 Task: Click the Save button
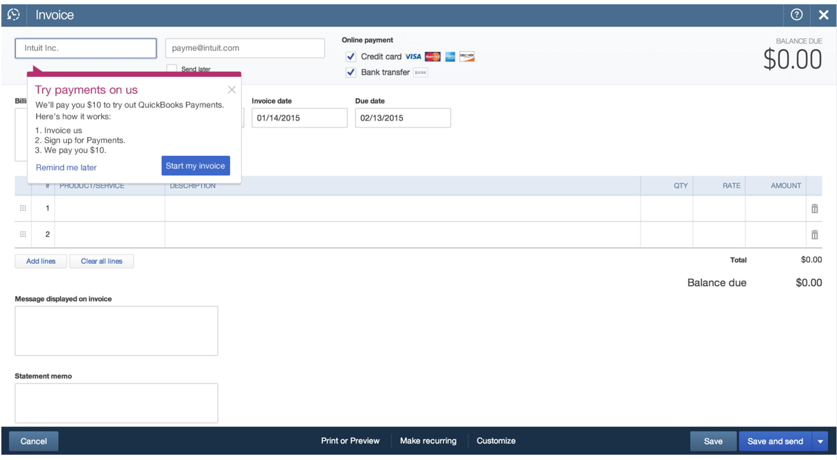(713, 441)
